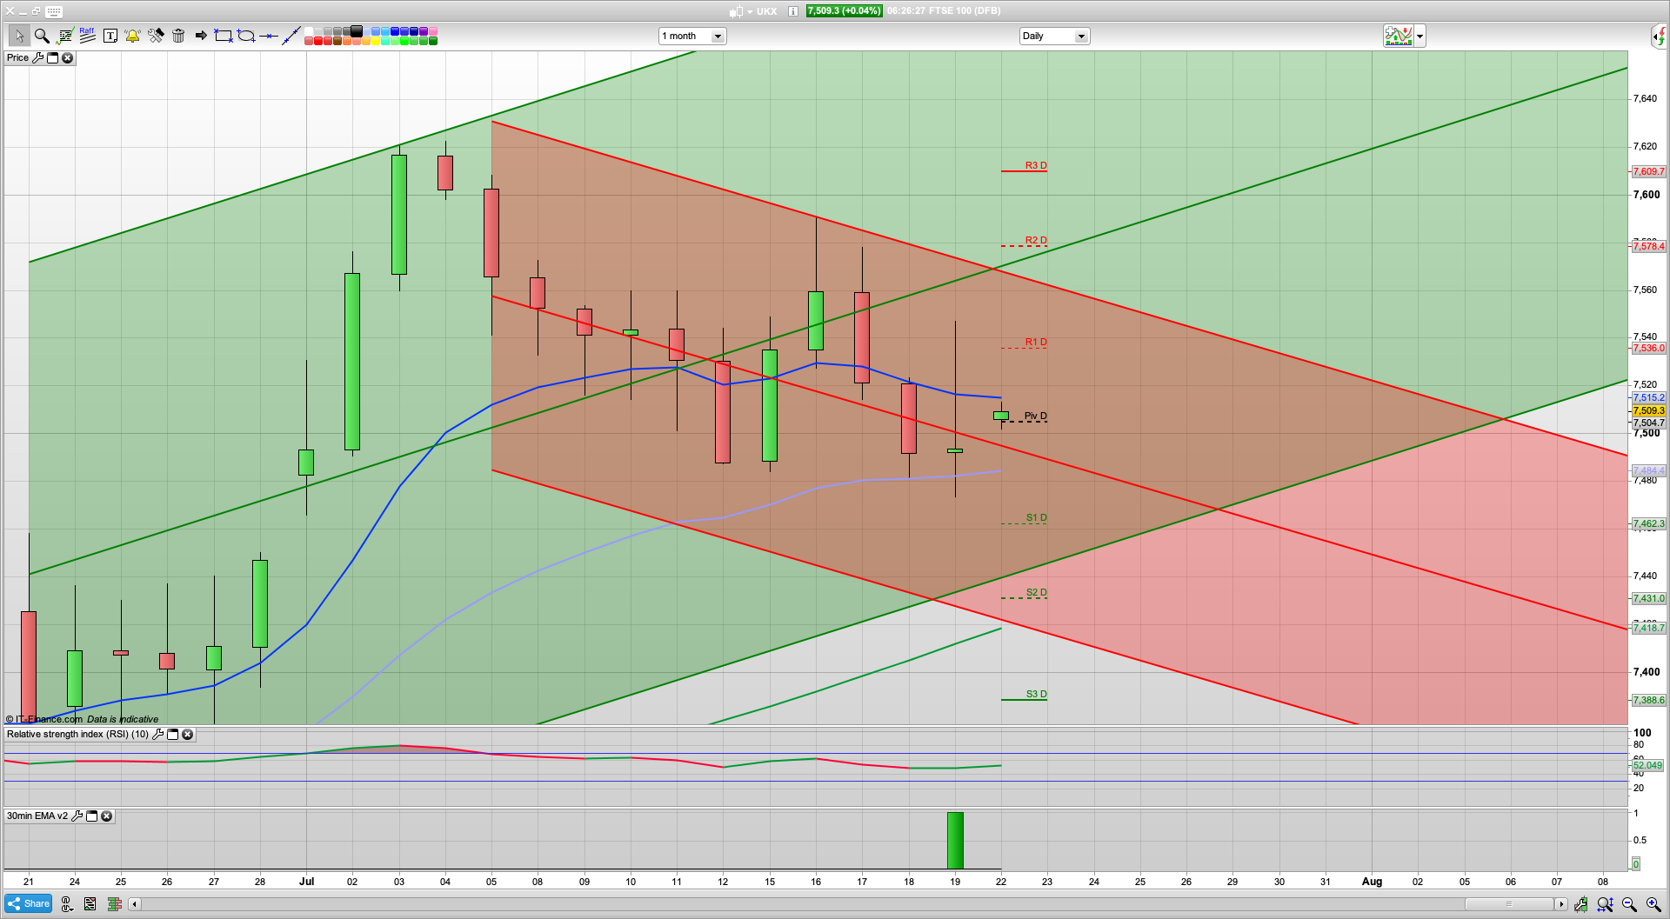This screenshot has width=1670, height=919.
Task: Activate the magnifier zoom tool
Action: (x=42, y=36)
